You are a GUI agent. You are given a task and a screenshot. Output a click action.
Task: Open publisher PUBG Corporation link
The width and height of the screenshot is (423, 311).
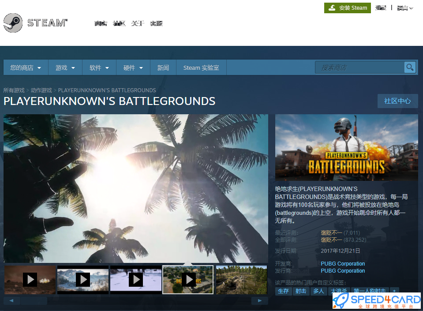point(343,270)
